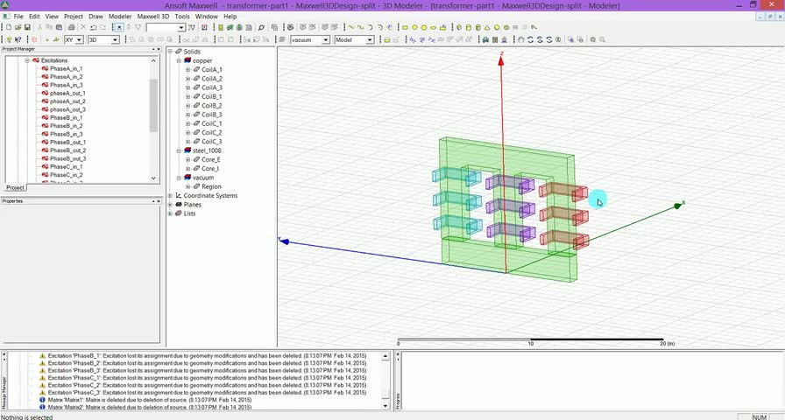
Task: Expand the Lists node
Action: point(170,213)
